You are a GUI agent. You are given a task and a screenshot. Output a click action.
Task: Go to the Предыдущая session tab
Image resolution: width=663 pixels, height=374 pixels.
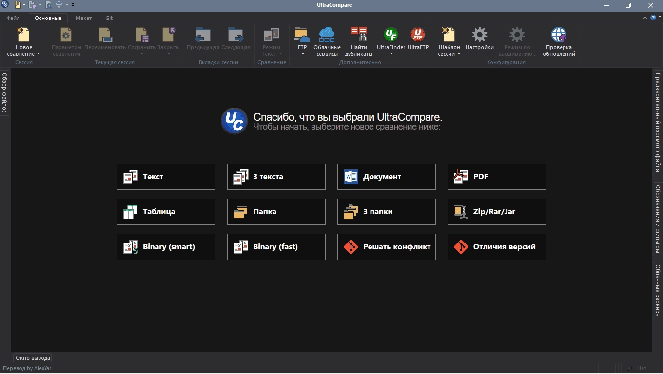point(203,39)
